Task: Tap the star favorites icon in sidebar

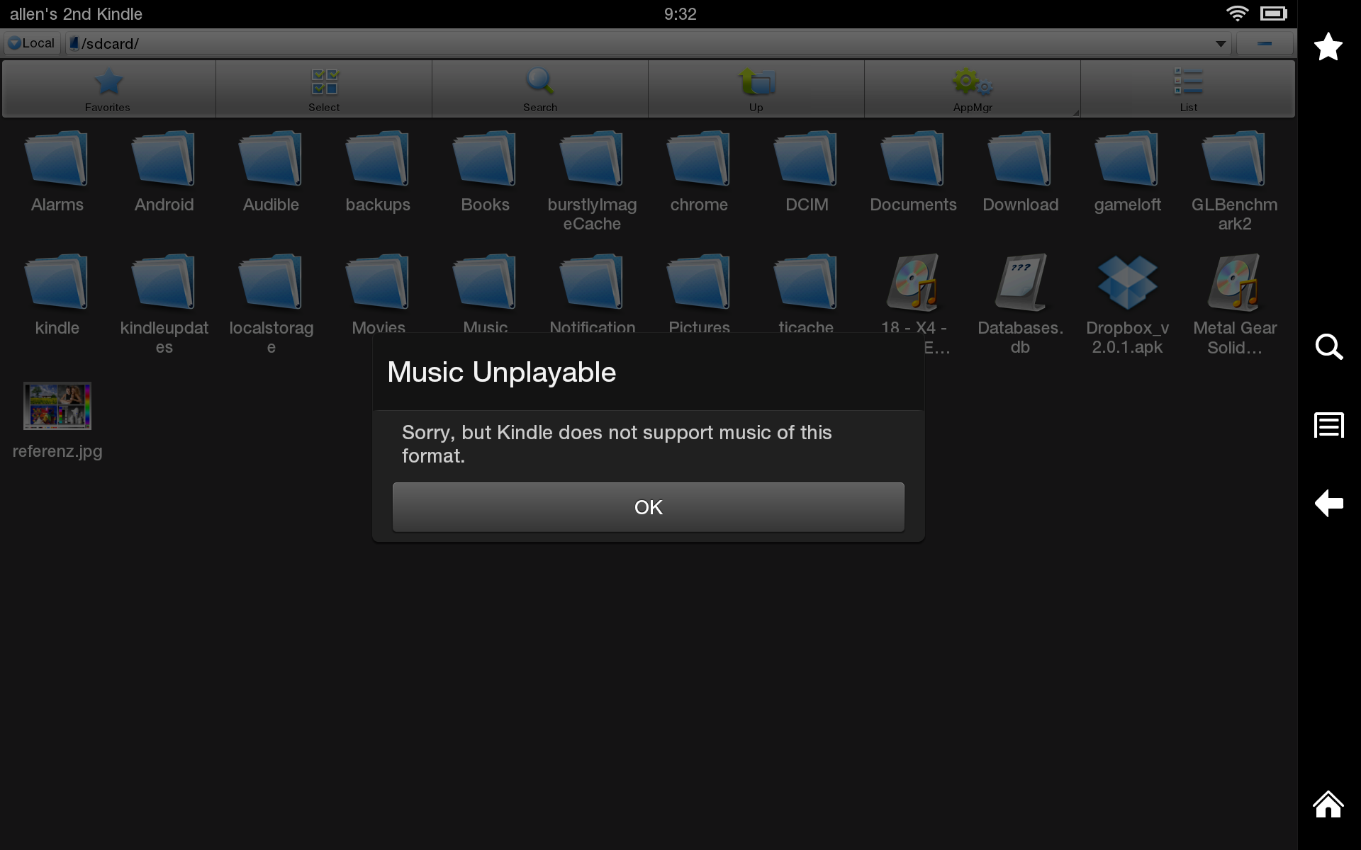Action: coord(1328,47)
